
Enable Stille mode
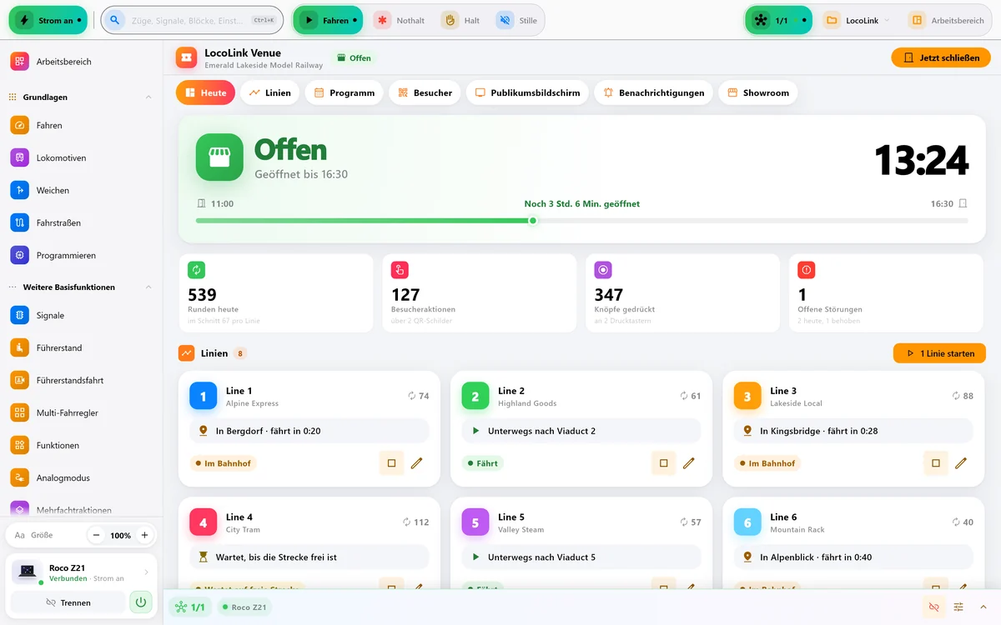point(517,20)
